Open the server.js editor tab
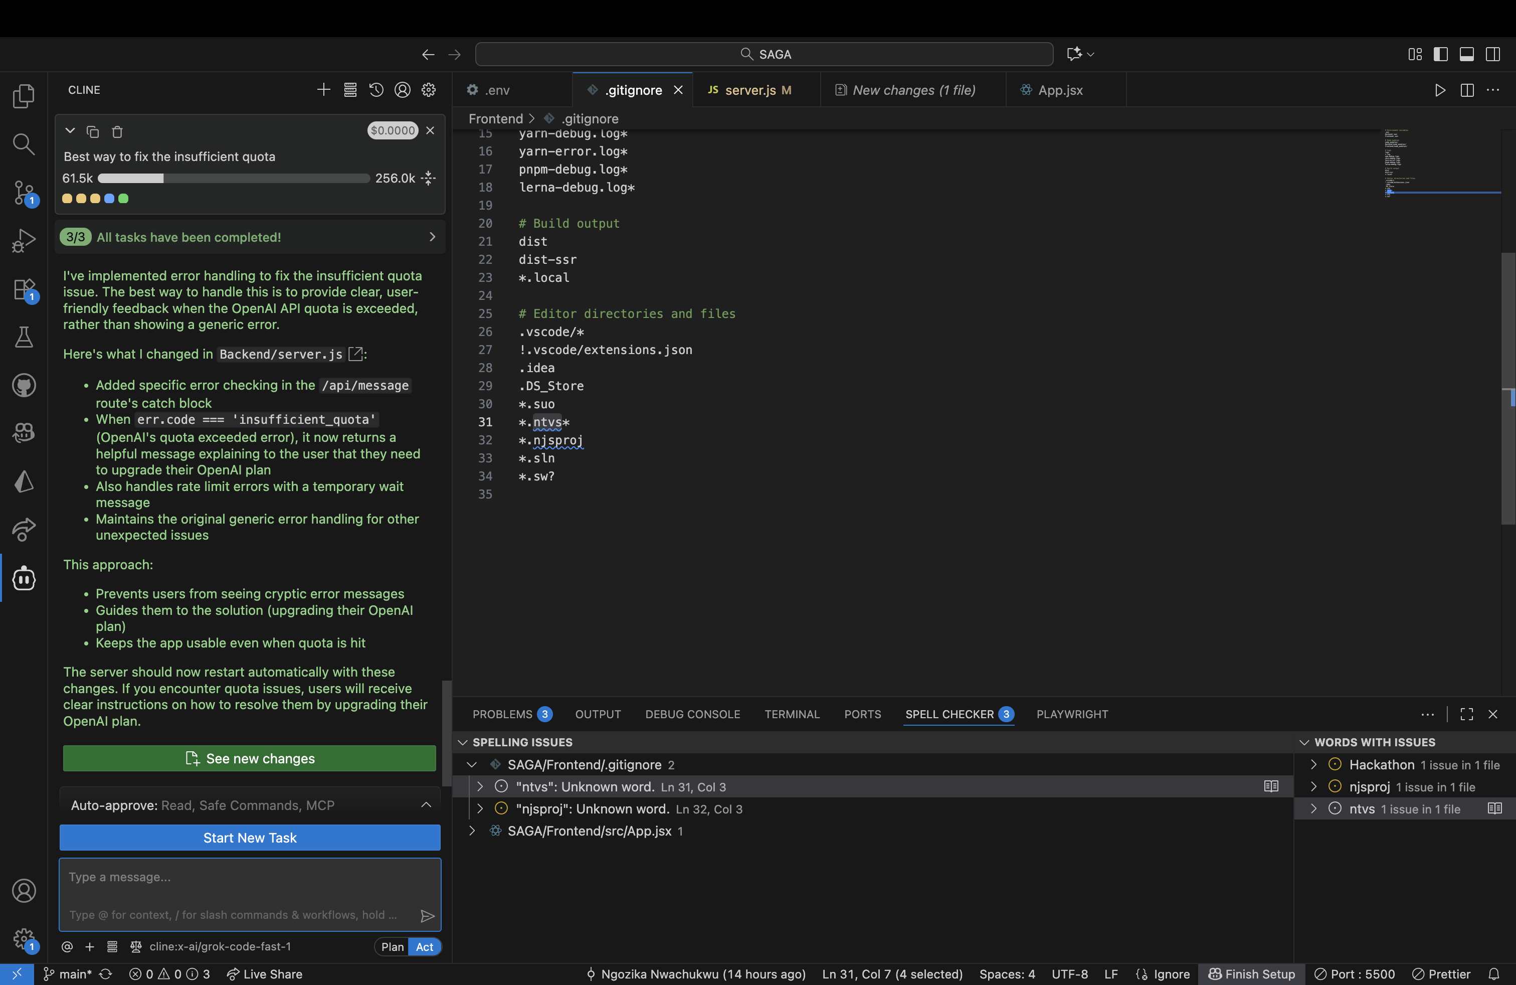 click(x=749, y=90)
